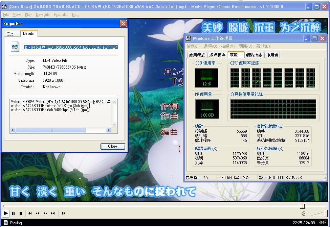Fast forward with increase speed button
The image size is (330, 227).
(x=45, y=213)
